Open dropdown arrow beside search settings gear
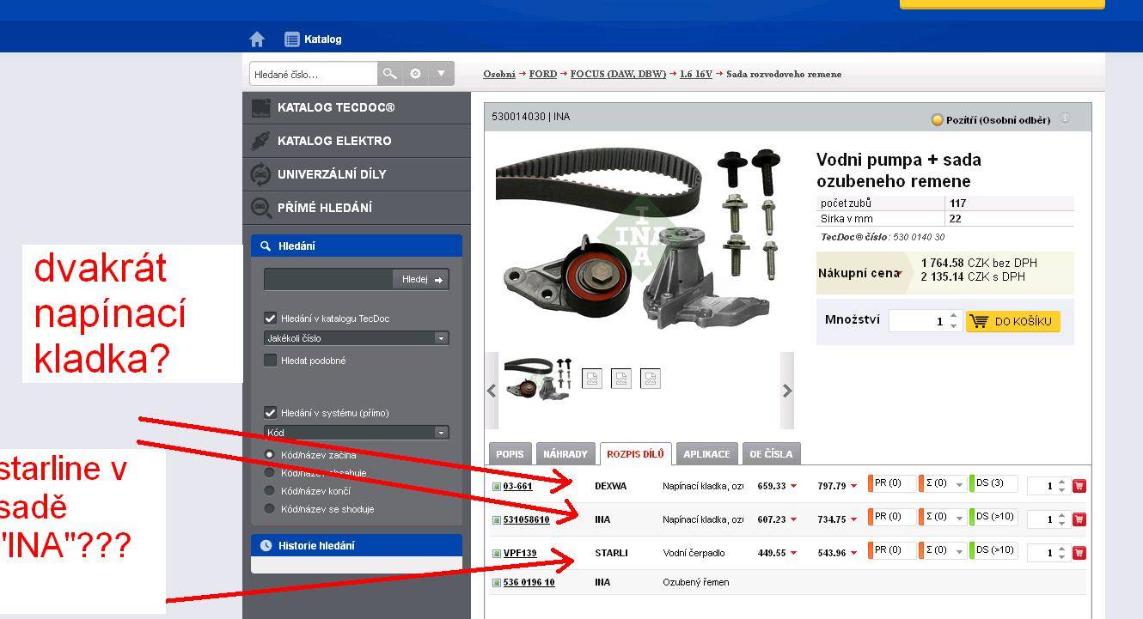Viewport: 1143px width, 619px height. [441, 74]
